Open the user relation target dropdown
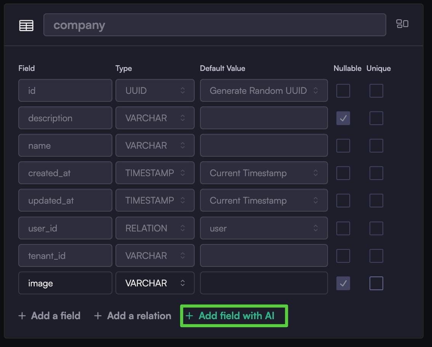The image size is (432, 347). 264,228
